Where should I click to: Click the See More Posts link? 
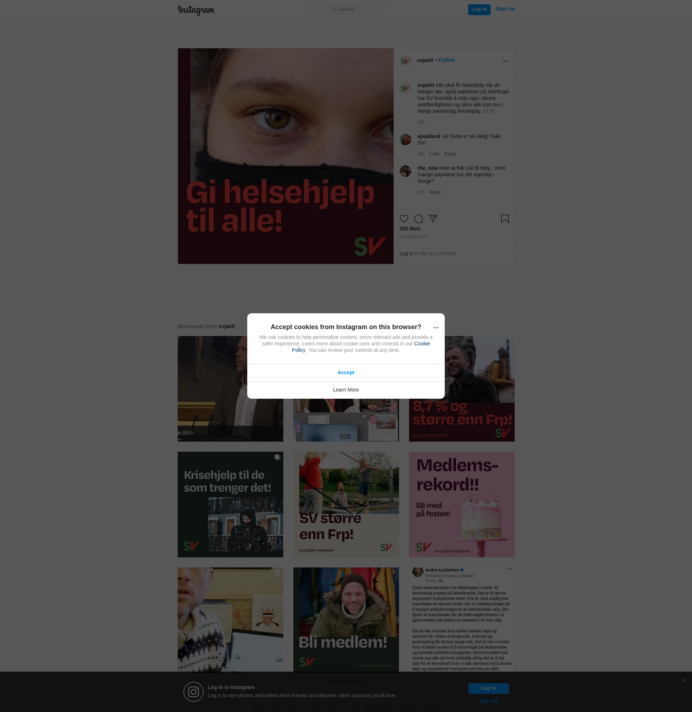click(346, 682)
